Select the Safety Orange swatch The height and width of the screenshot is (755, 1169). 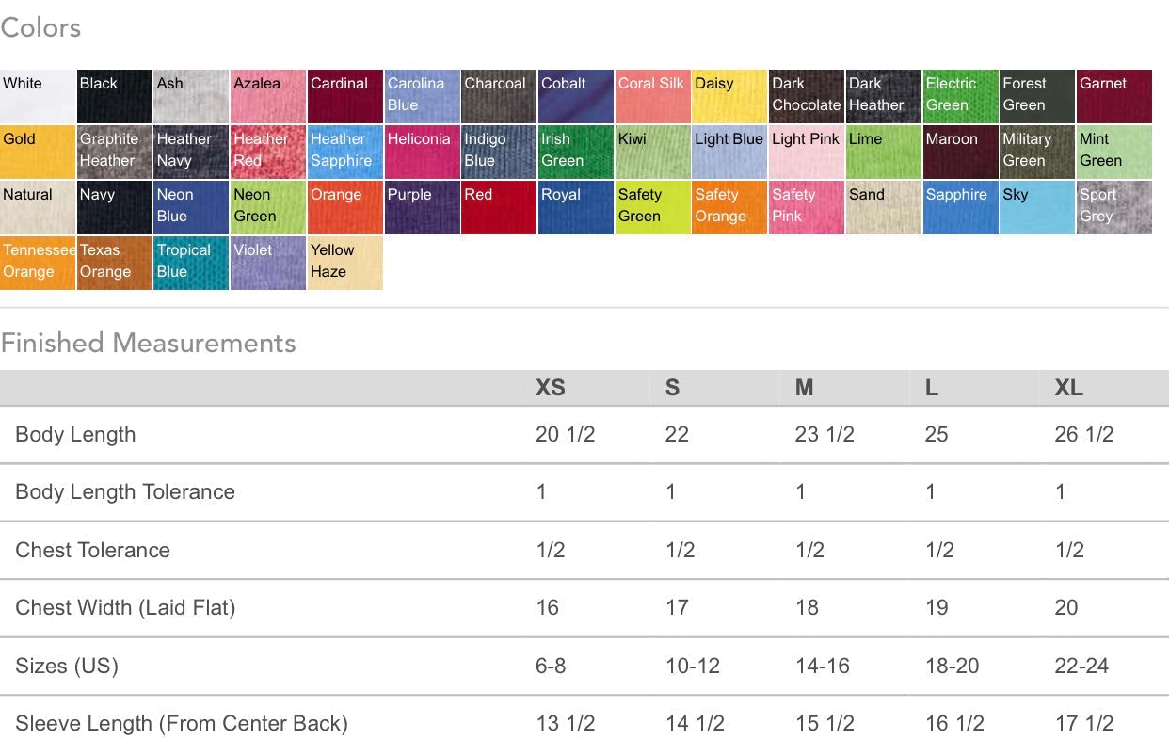tap(729, 207)
